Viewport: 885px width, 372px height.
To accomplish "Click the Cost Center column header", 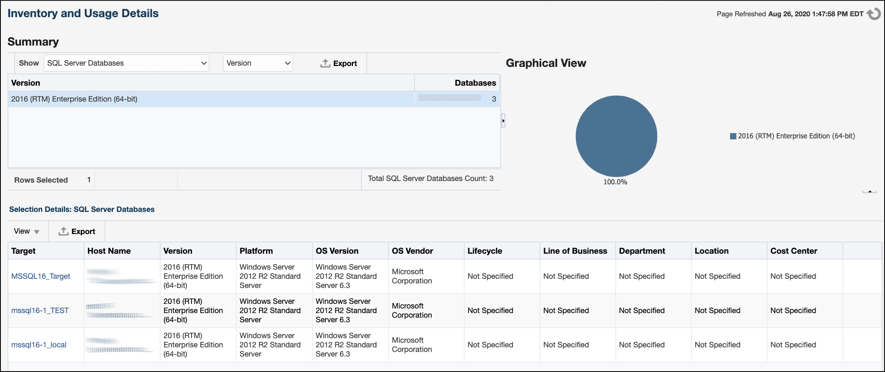I will point(793,251).
